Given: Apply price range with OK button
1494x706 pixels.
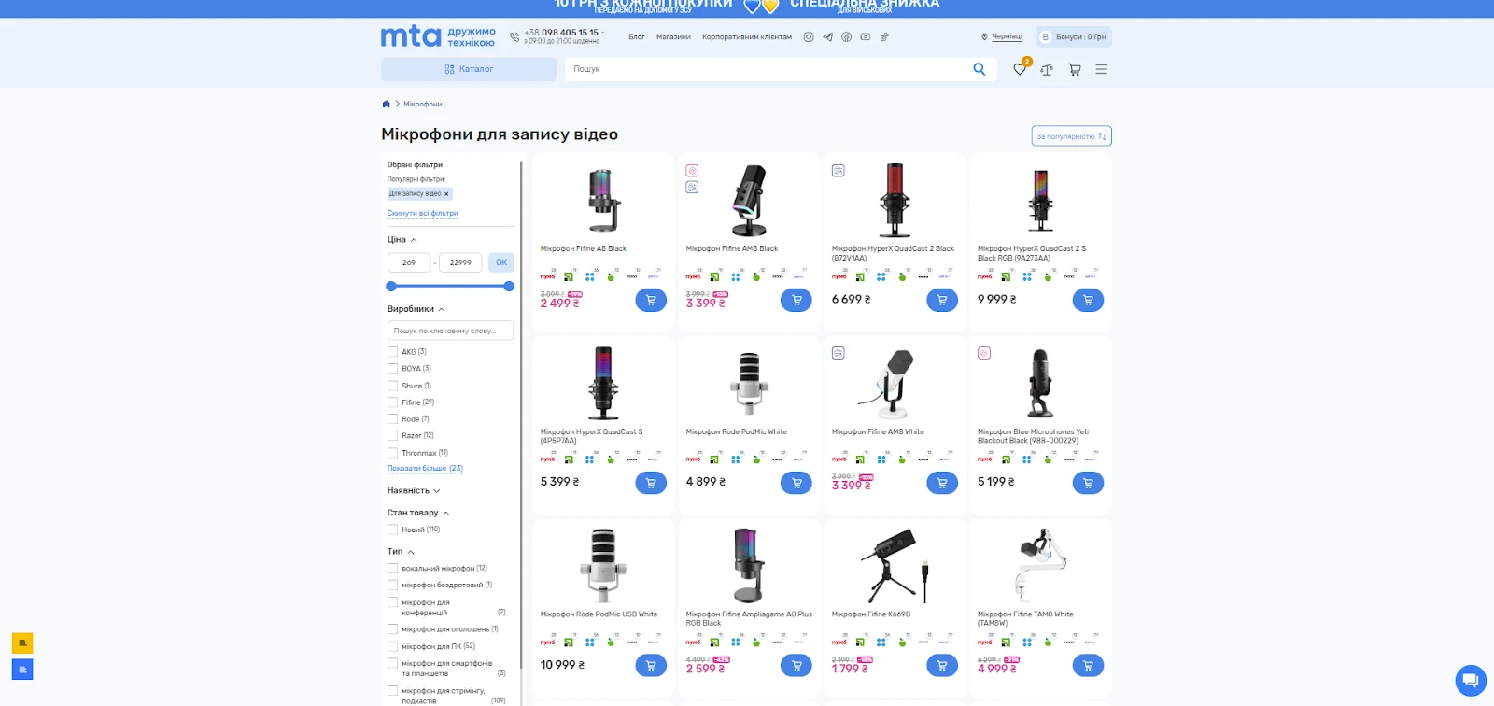Looking at the screenshot, I should pos(501,262).
